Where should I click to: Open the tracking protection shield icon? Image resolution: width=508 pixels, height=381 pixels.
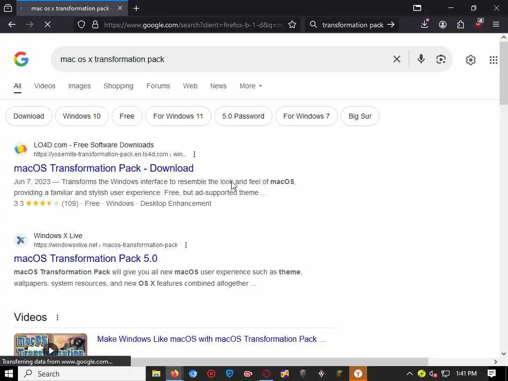tap(81, 25)
